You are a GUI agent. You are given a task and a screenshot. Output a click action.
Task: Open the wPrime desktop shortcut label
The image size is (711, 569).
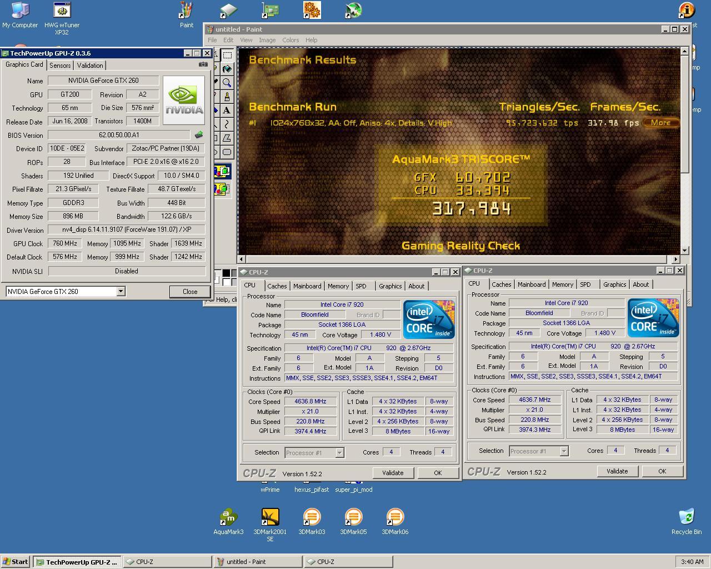(x=270, y=490)
